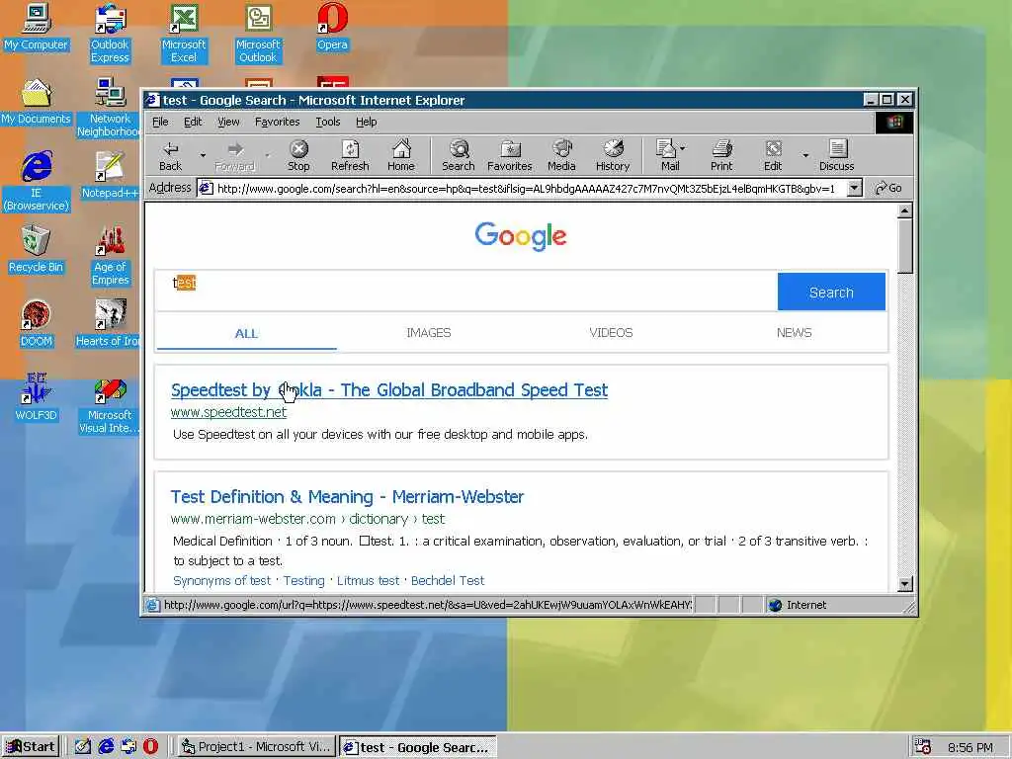Open the Tools menu
Viewport: 1012px width, 759px height.
pos(328,122)
